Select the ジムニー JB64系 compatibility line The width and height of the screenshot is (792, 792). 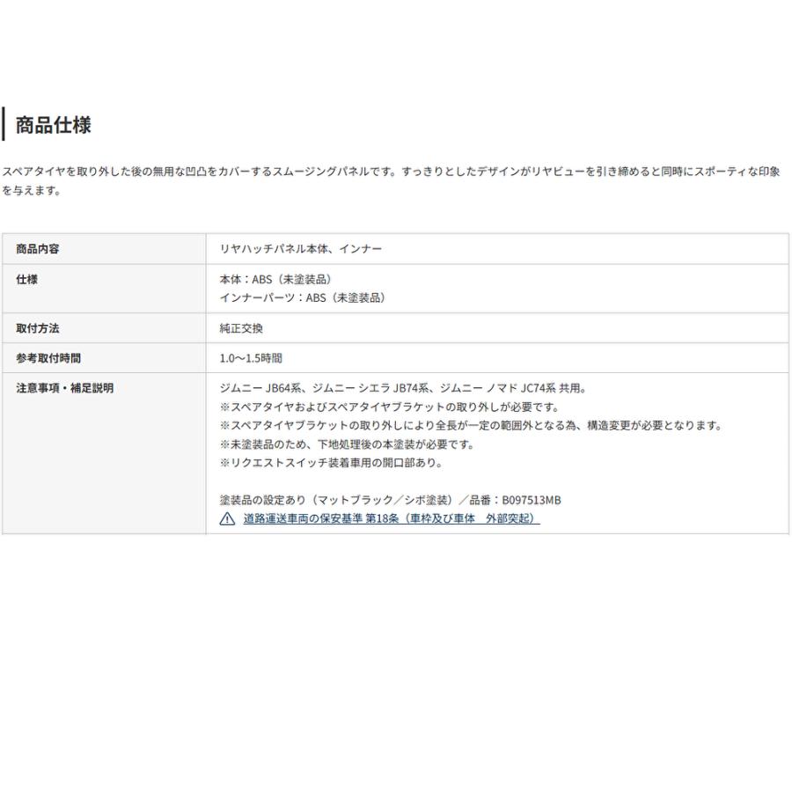[403, 388]
